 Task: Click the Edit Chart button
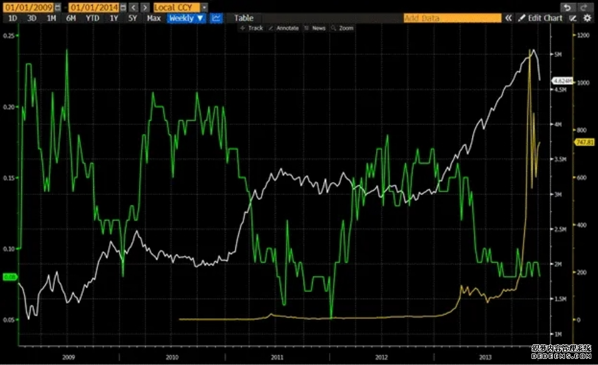541,18
